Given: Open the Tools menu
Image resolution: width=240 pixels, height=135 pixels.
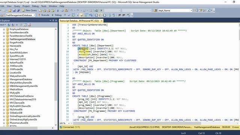Looking at the screenshot, I should [43, 6].
